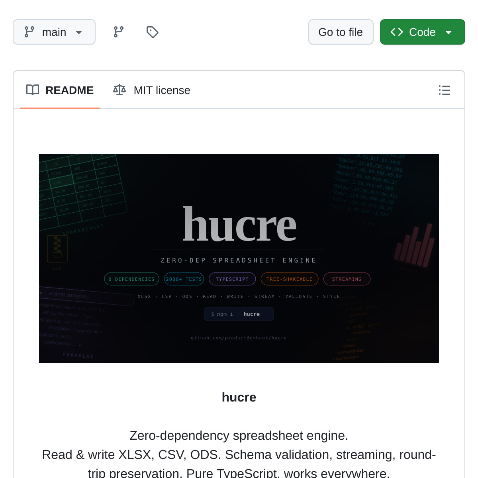
Task: Click the STREAMING badge in the banner
Action: pyautogui.click(x=347, y=279)
